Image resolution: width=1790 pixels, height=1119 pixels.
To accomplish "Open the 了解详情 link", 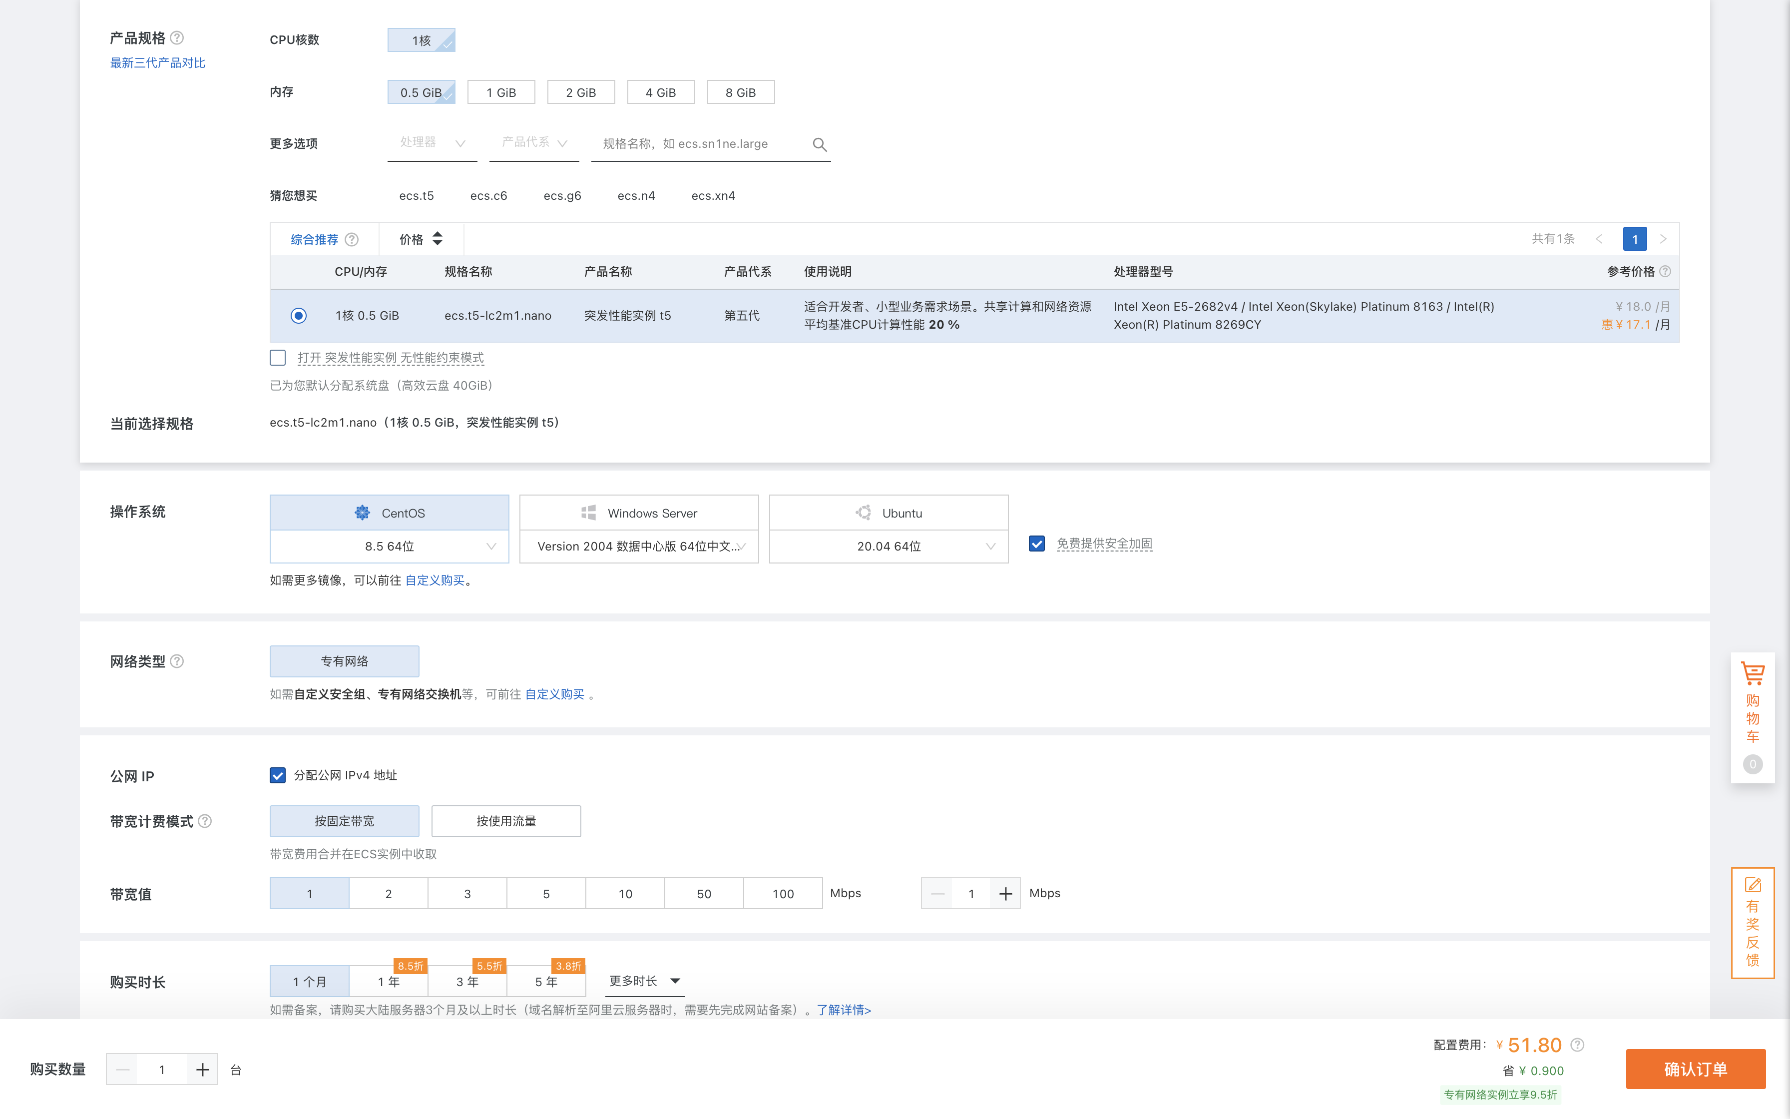I will 844,1010.
